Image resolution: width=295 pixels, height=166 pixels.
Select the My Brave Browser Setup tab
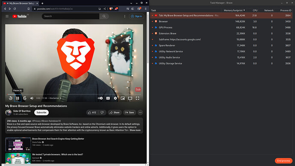coord(21,3)
